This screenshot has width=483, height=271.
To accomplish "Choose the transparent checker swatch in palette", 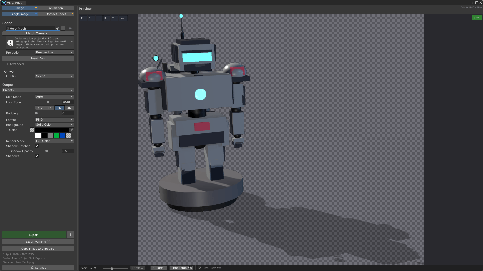I will click(68, 135).
